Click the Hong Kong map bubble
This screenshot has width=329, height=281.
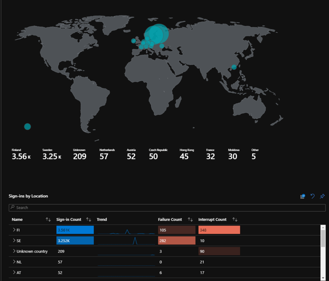234,67
